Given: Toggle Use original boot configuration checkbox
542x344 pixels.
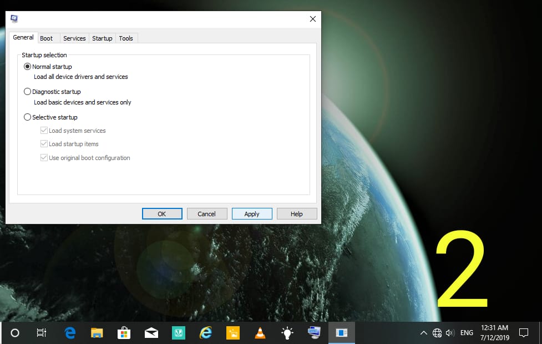Looking at the screenshot, I should [44, 158].
